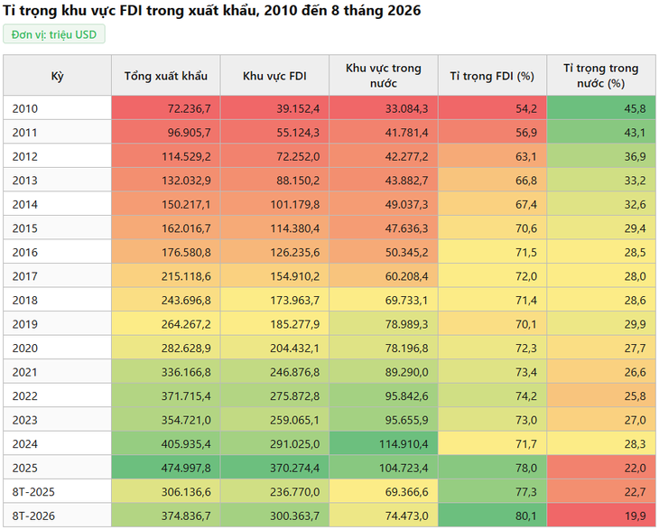Click the 'Kỳ' column header
The height and width of the screenshot is (530, 659).
tap(57, 76)
